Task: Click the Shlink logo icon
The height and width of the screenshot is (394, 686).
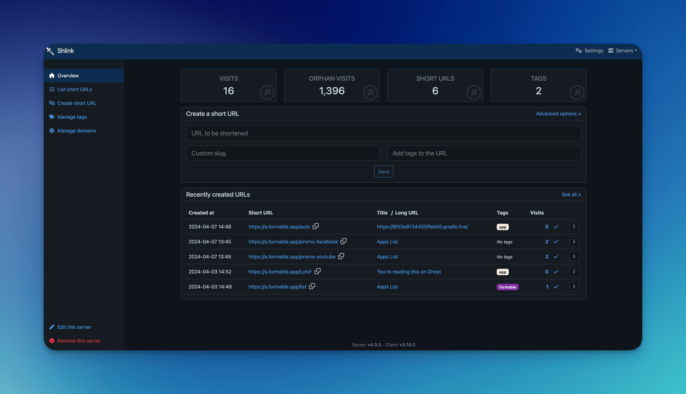Action: click(x=50, y=51)
